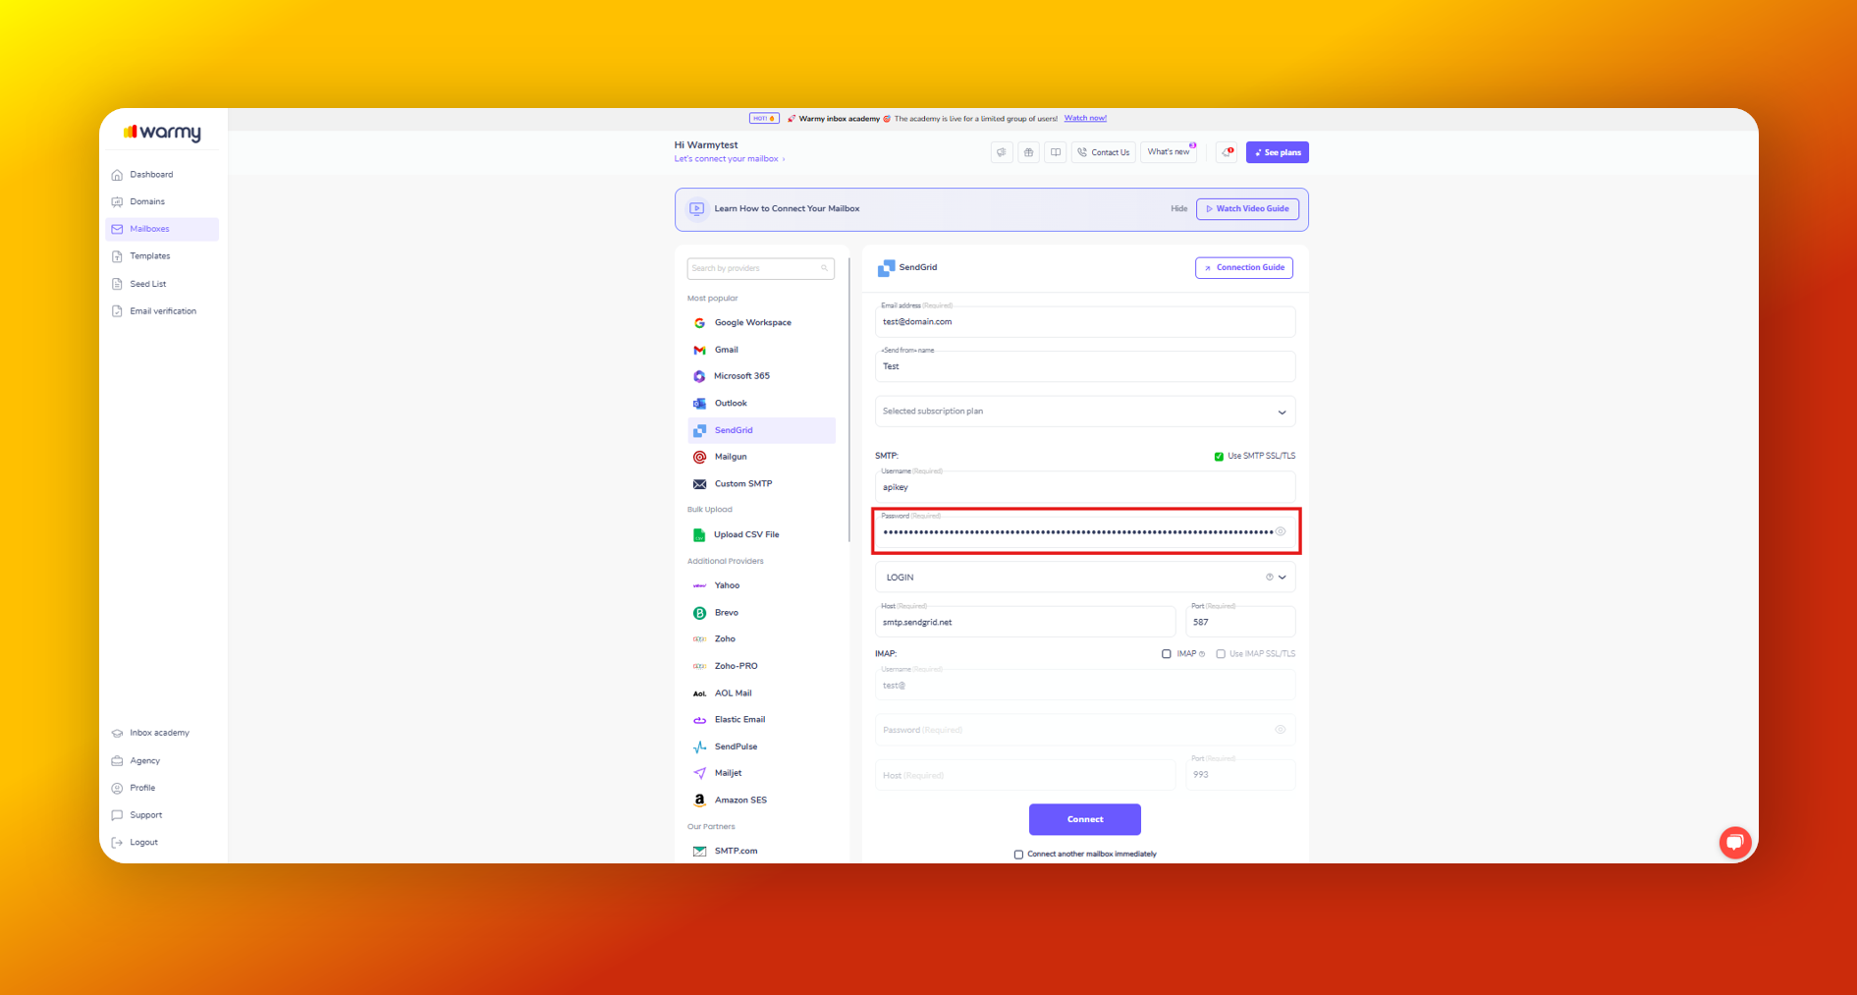The image size is (1857, 995).
Task: Select Zoho provider
Action: [761, 638]
